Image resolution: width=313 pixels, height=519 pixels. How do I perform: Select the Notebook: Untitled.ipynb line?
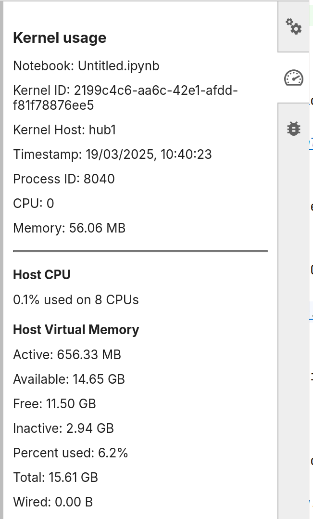(86, 66)
